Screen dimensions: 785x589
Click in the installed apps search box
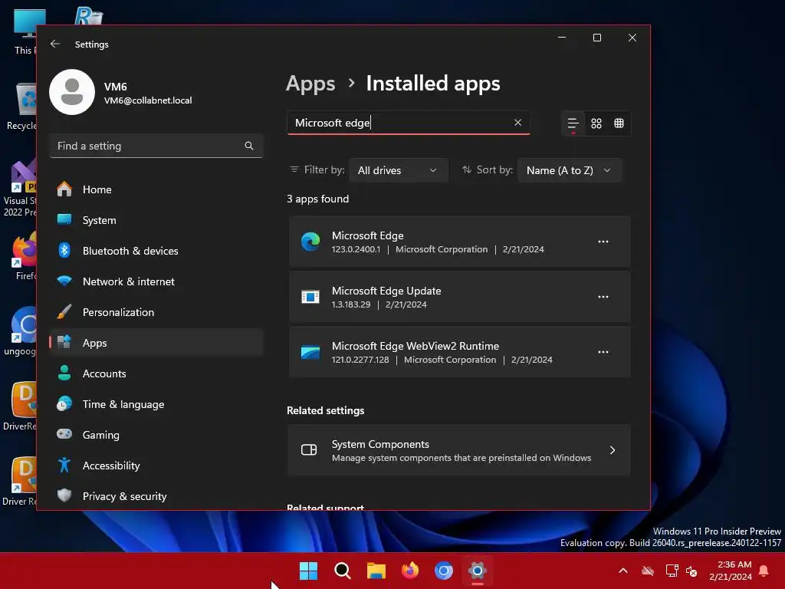pos(409,123)
